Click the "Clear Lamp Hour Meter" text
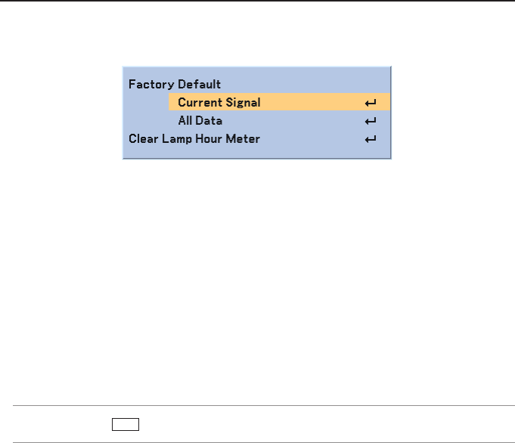The height and width of the screenshot is (443, 515). (x=194, y=139)
